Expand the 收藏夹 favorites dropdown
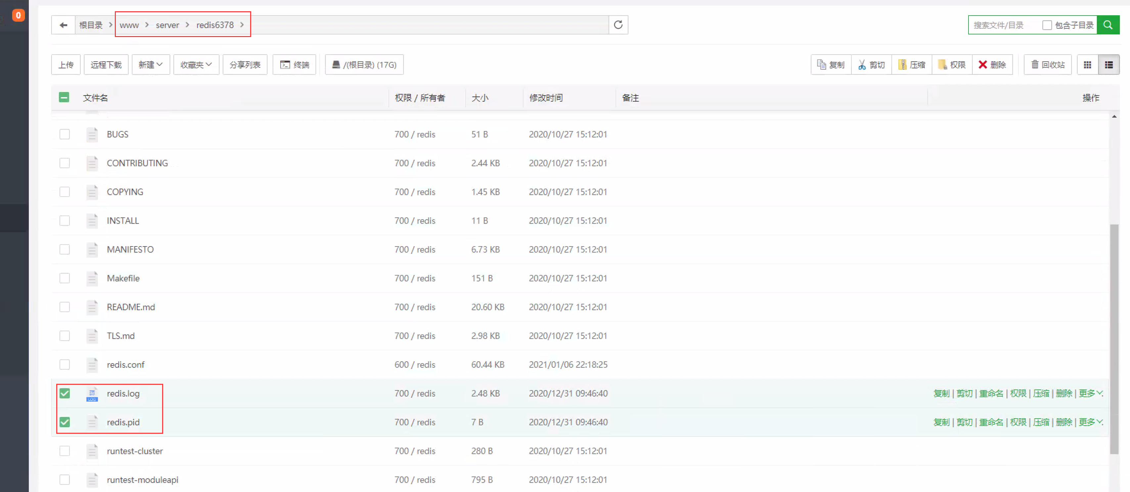Viewport: 1130px width, 492px height. coord(196,65)
